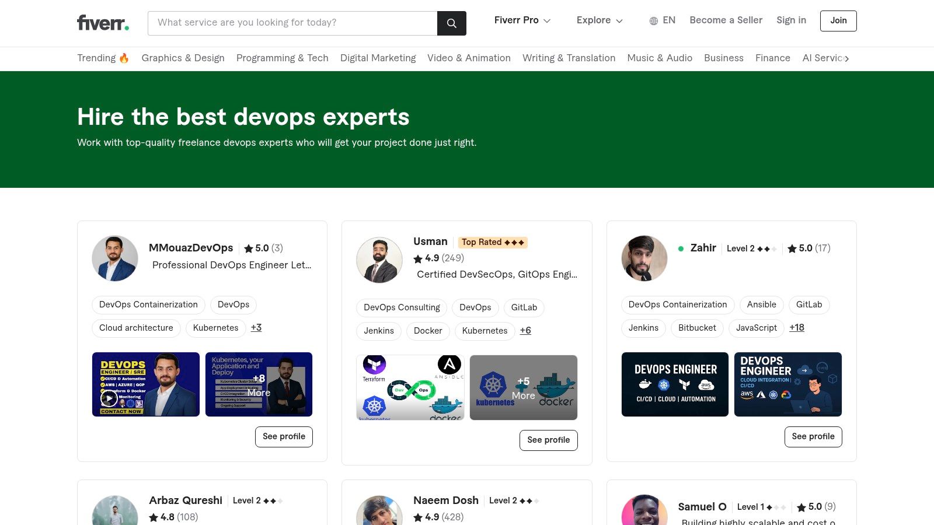
Task: Click Zahir's green online status dot
Action: pyautogui.click(x=681, y=248)
